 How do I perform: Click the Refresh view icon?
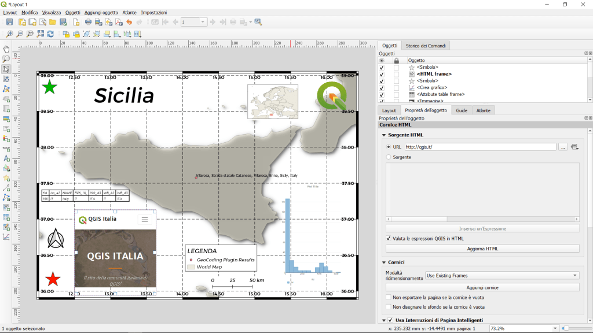point(50,34)
